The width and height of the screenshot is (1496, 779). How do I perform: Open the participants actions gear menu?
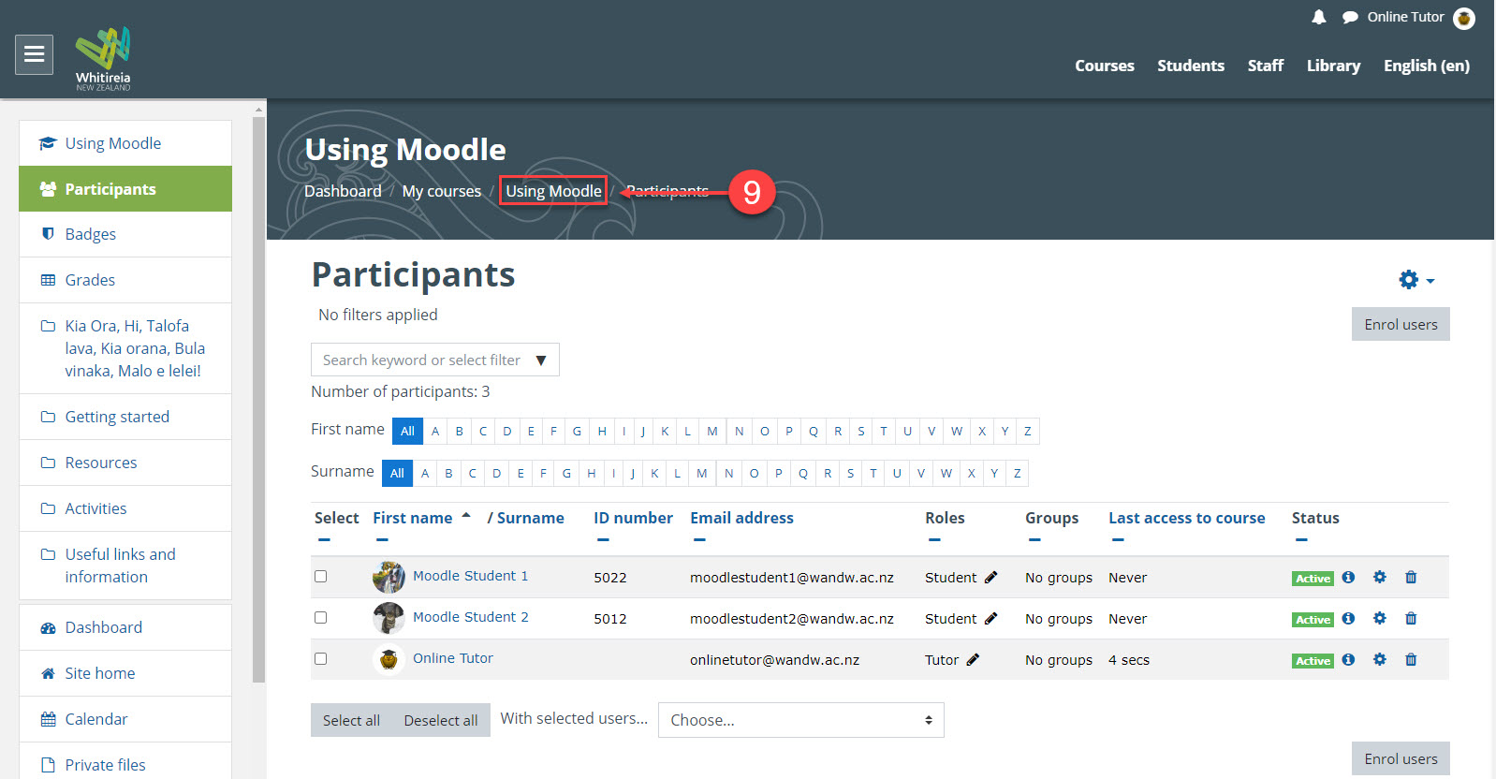click(1416, 279)
